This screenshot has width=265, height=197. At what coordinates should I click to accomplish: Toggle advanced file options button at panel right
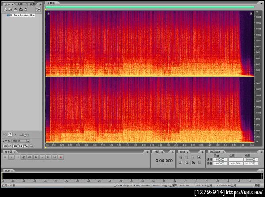[38, 10]
